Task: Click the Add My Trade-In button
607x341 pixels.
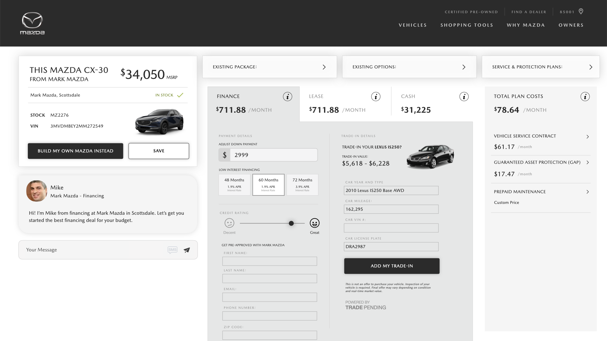Action: click(x=392, y=266)
